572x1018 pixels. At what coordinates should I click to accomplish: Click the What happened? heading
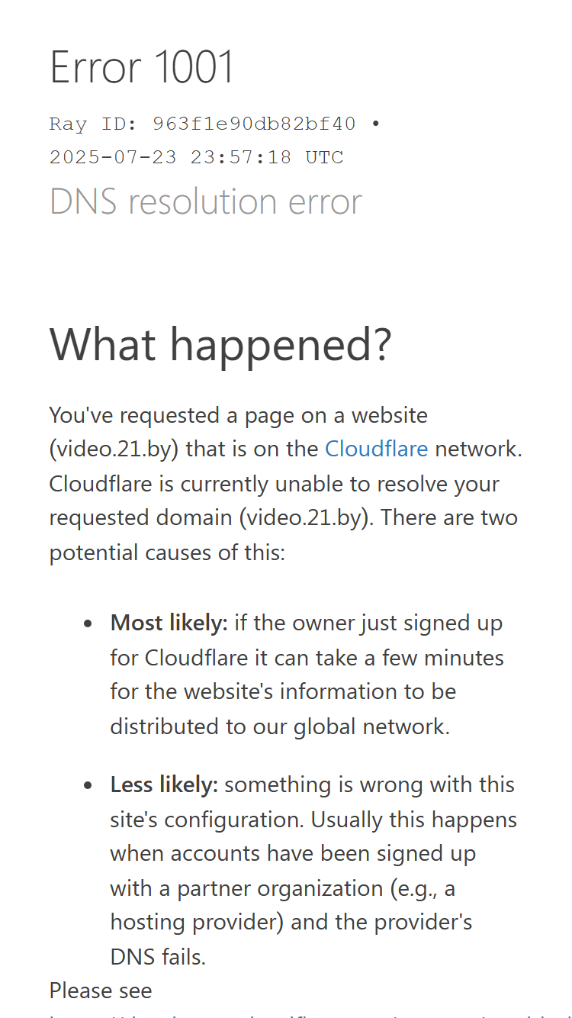point(220,344)
